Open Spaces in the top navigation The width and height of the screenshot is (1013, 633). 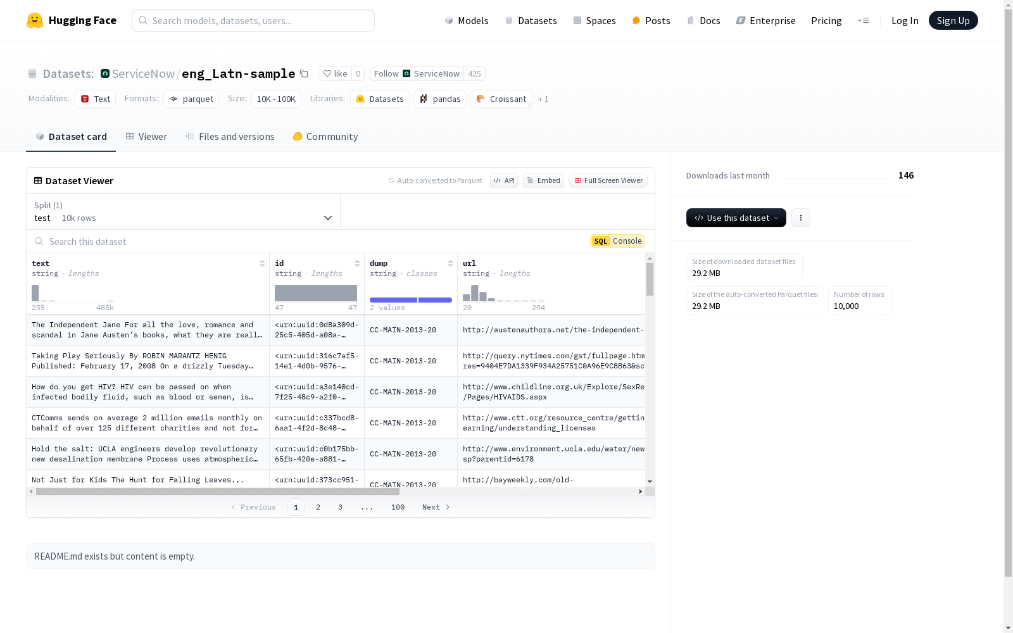pos(595,20)
